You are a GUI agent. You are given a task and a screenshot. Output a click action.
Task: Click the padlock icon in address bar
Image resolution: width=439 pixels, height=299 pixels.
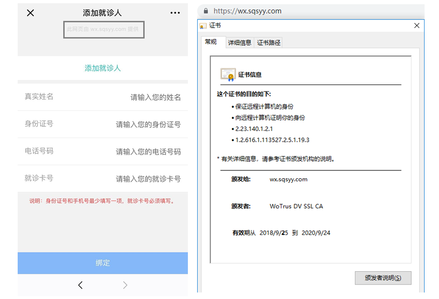click(205, 11)
